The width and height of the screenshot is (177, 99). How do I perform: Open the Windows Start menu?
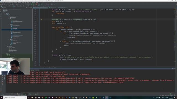coord(2,98)
